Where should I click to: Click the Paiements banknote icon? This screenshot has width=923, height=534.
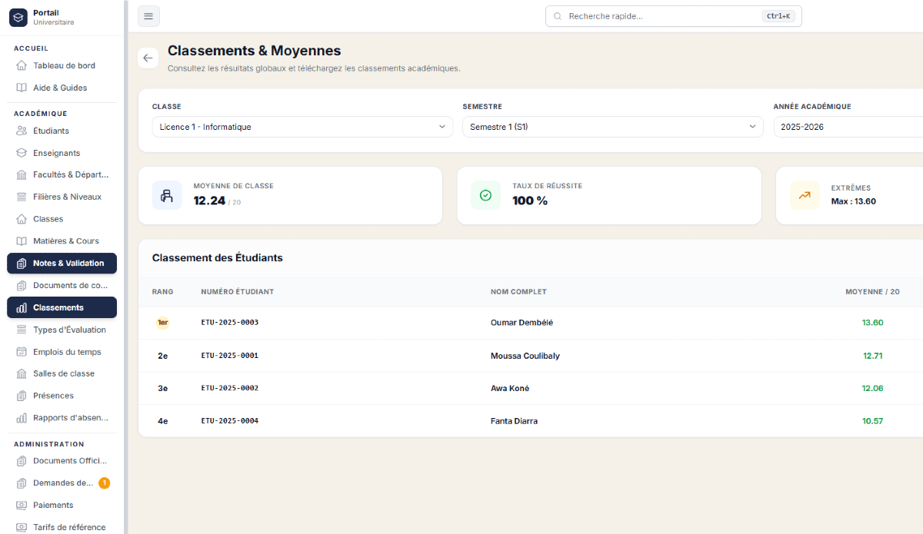pyautogui.click(x=22, y=505)
